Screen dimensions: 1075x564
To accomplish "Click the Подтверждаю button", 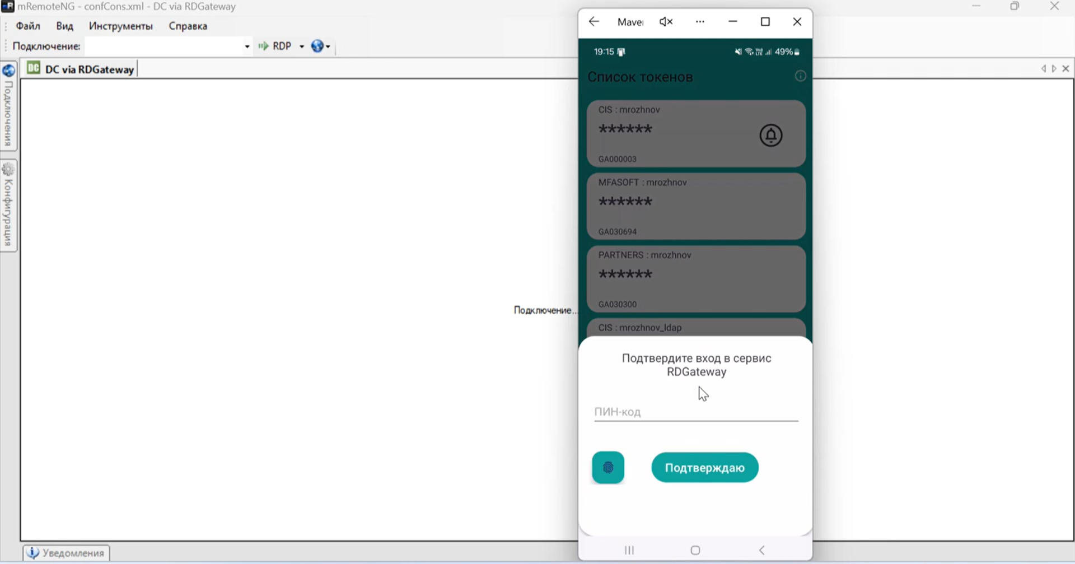I will [x=705, y=468].
